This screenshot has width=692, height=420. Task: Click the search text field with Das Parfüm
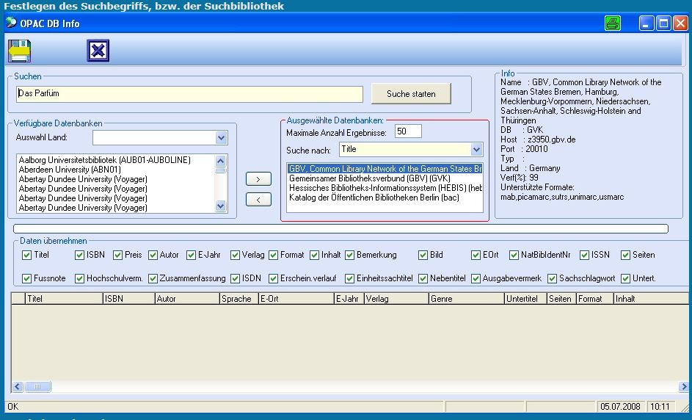(x=189, y=94)
